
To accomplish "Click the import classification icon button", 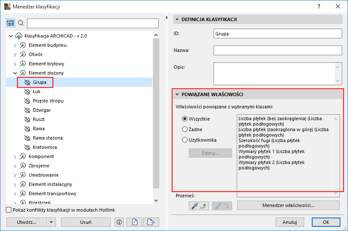I will tap(134, 222).
